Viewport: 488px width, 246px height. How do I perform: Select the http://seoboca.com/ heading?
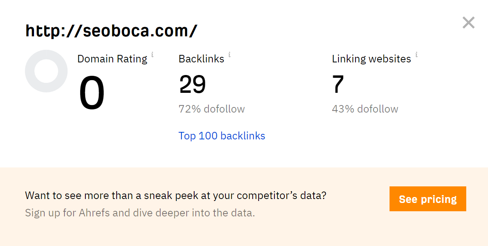click(x=112, y=31)
